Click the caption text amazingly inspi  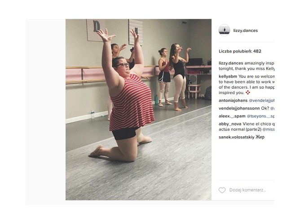[260, 63]
